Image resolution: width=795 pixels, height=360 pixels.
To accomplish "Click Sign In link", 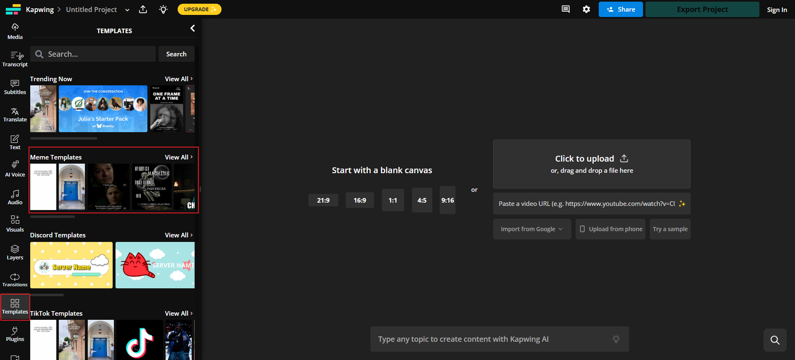I will (777, 10).
